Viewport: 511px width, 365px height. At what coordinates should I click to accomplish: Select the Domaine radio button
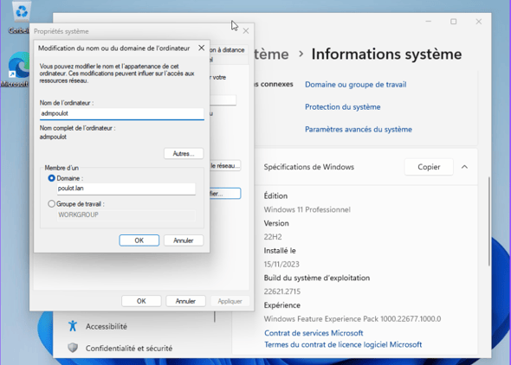tap(51, 178)
